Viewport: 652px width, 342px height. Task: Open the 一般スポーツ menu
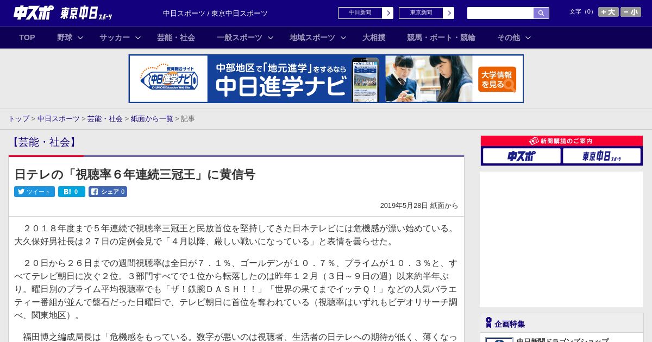click(x=240, y=37)
